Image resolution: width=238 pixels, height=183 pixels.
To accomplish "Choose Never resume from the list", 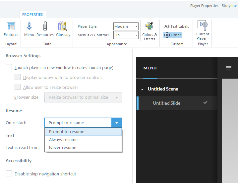I will pos(63,148).
